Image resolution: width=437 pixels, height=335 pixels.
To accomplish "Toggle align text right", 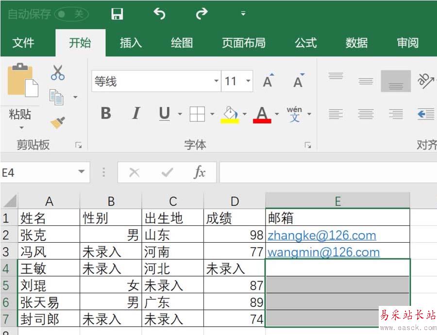I will coord(396,114).
